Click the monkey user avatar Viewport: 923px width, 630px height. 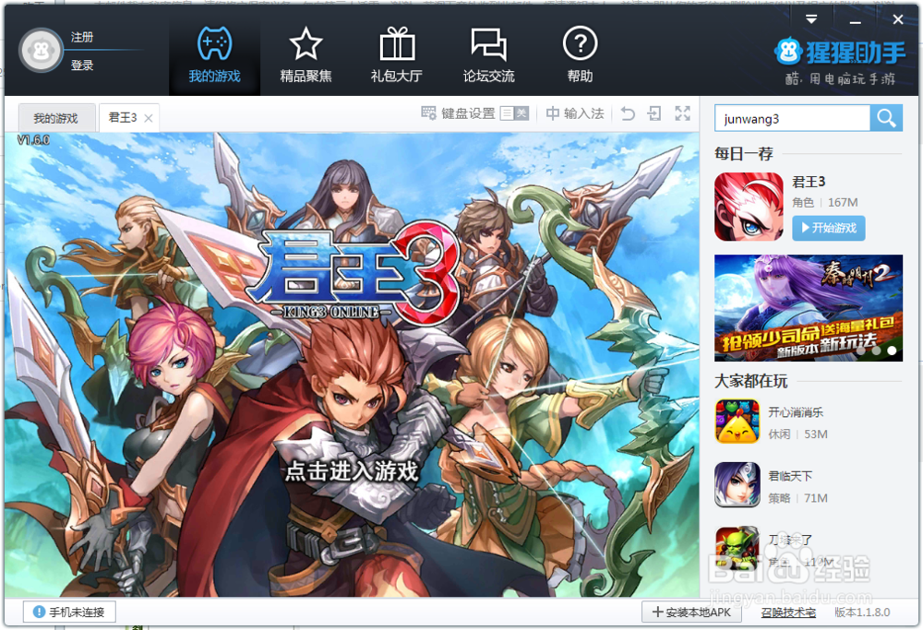click(x=41, y=51)
